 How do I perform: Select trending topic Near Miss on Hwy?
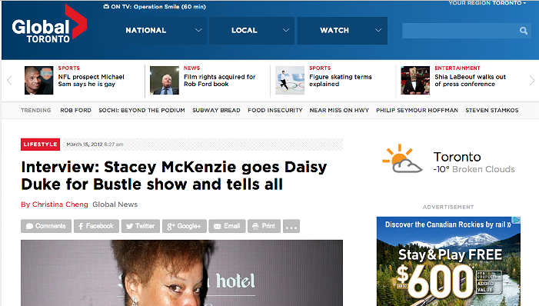click(339, 111)
